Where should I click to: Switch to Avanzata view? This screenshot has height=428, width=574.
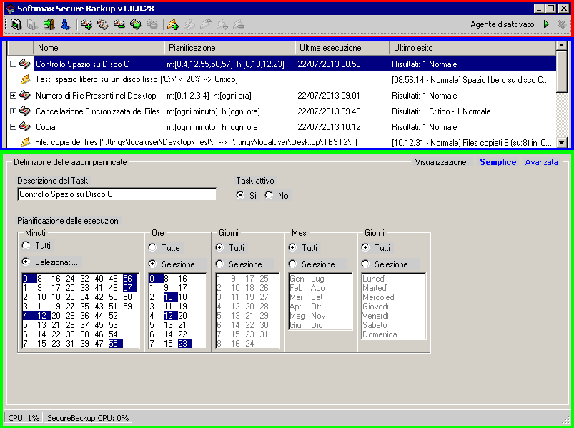(541, 162)
